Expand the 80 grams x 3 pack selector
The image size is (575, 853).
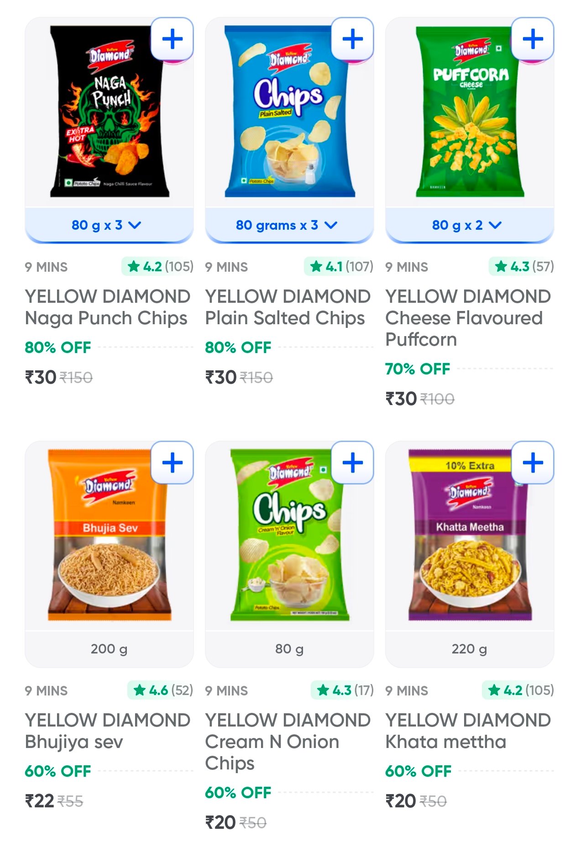coord(289,225)
